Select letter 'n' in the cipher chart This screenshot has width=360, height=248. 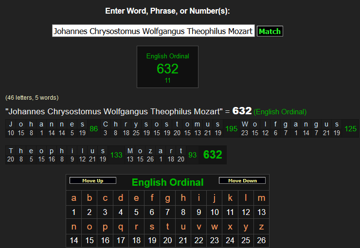point(74,227)
